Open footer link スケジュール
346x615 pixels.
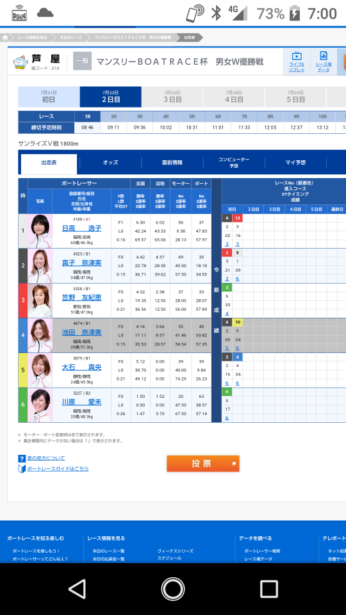tap(169, 558)
